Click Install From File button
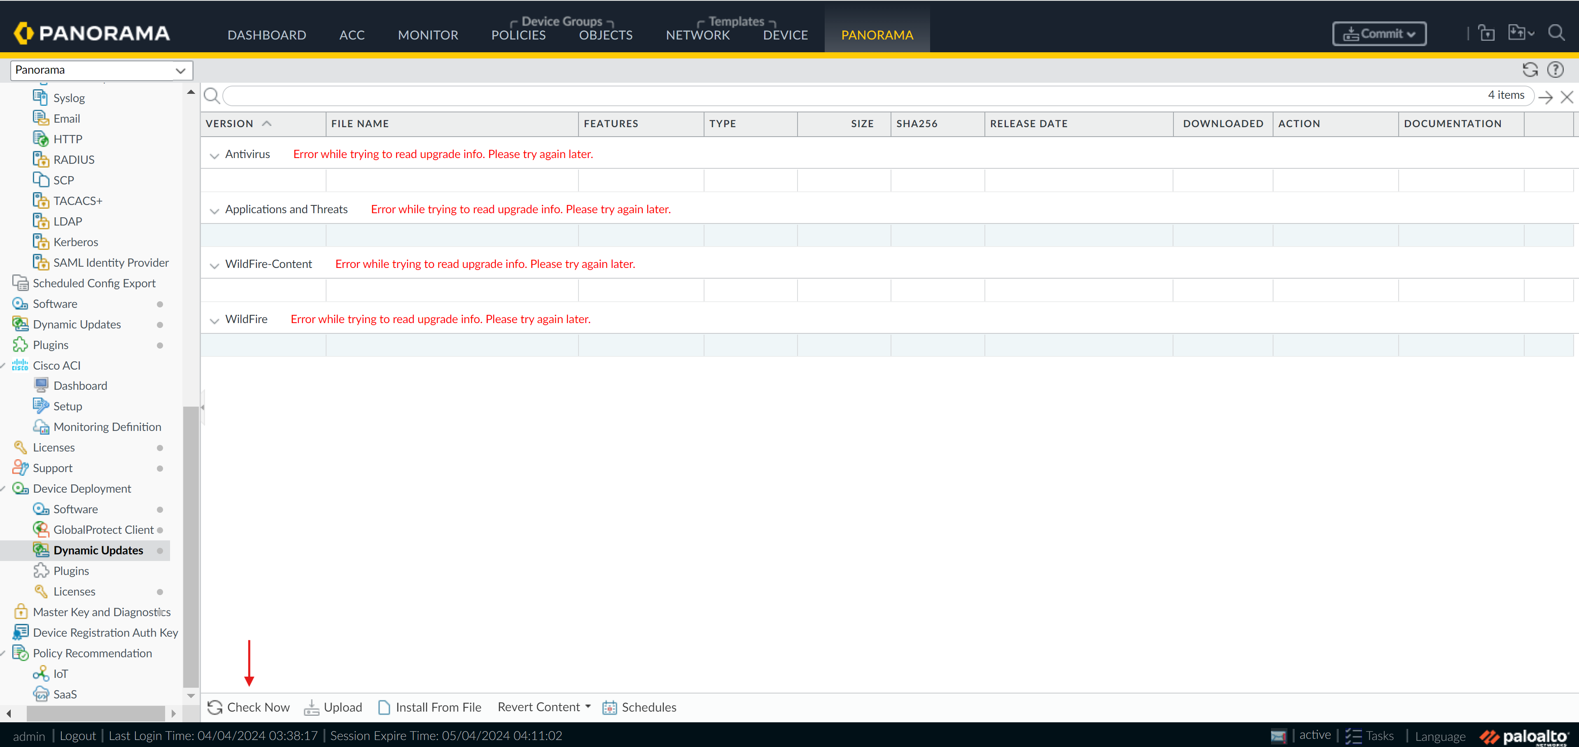The height and width of the screenshot is (747, 1579). tap(430, 707)
